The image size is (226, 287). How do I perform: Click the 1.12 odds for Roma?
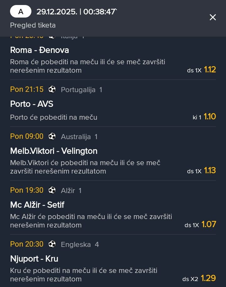click(210, 70)
